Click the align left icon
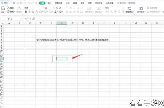Viewport: 164px width, 108px height. 67,12
